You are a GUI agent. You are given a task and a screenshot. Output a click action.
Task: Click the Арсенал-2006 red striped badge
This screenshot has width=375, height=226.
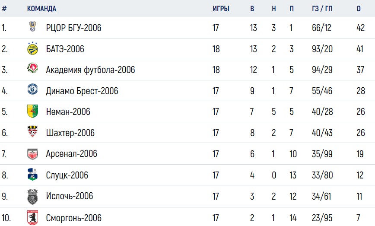pos(32,154)
